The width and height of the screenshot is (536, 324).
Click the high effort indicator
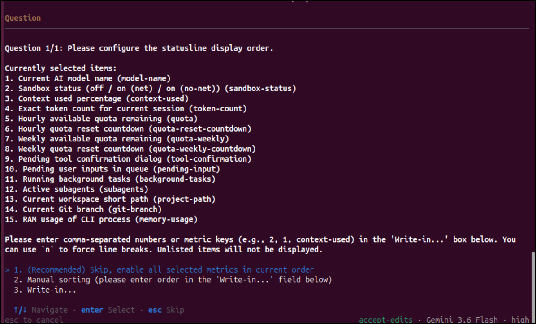coord(520,320)
